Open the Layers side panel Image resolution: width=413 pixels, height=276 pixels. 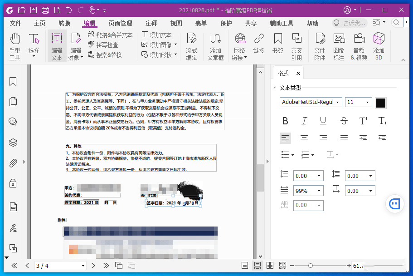13,143
